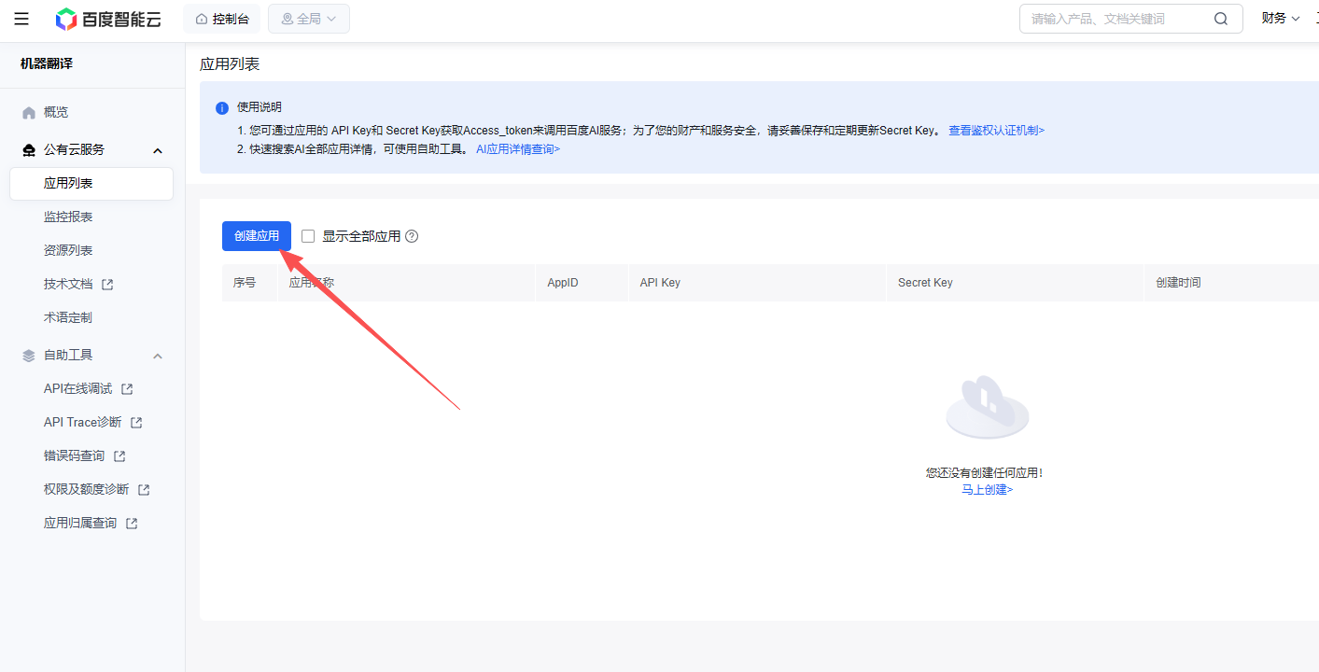Open the 控制台 console button

(222, 19)
